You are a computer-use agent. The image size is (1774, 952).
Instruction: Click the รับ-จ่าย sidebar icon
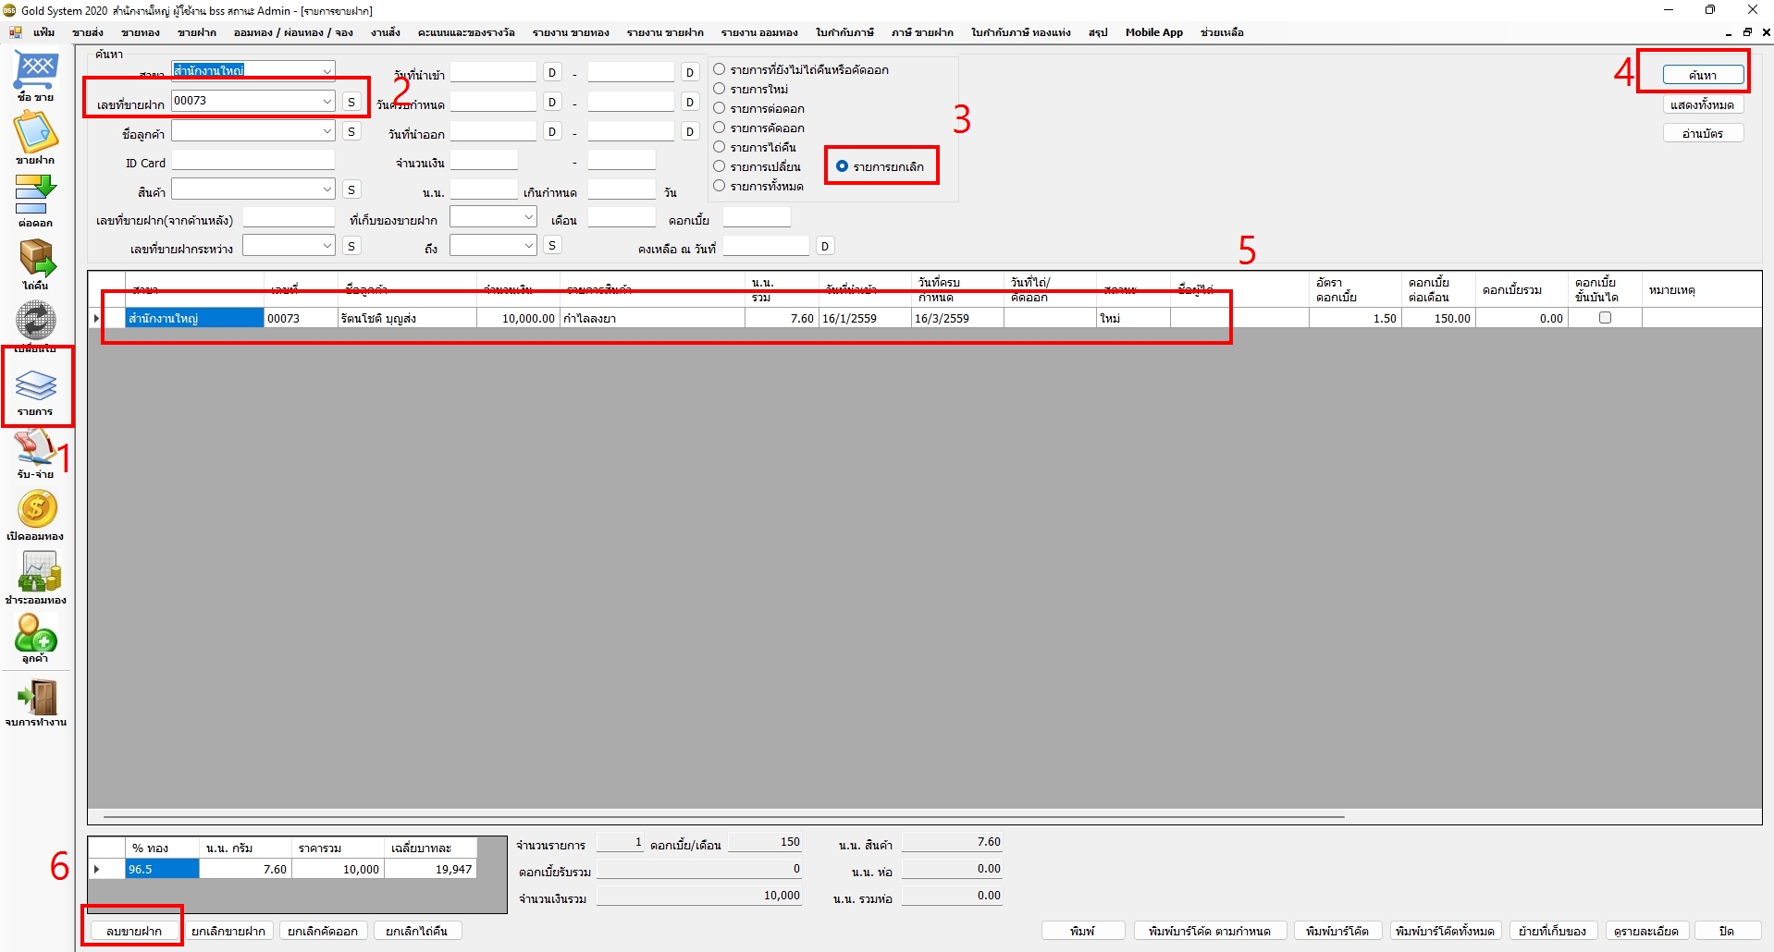click(35, 451)
